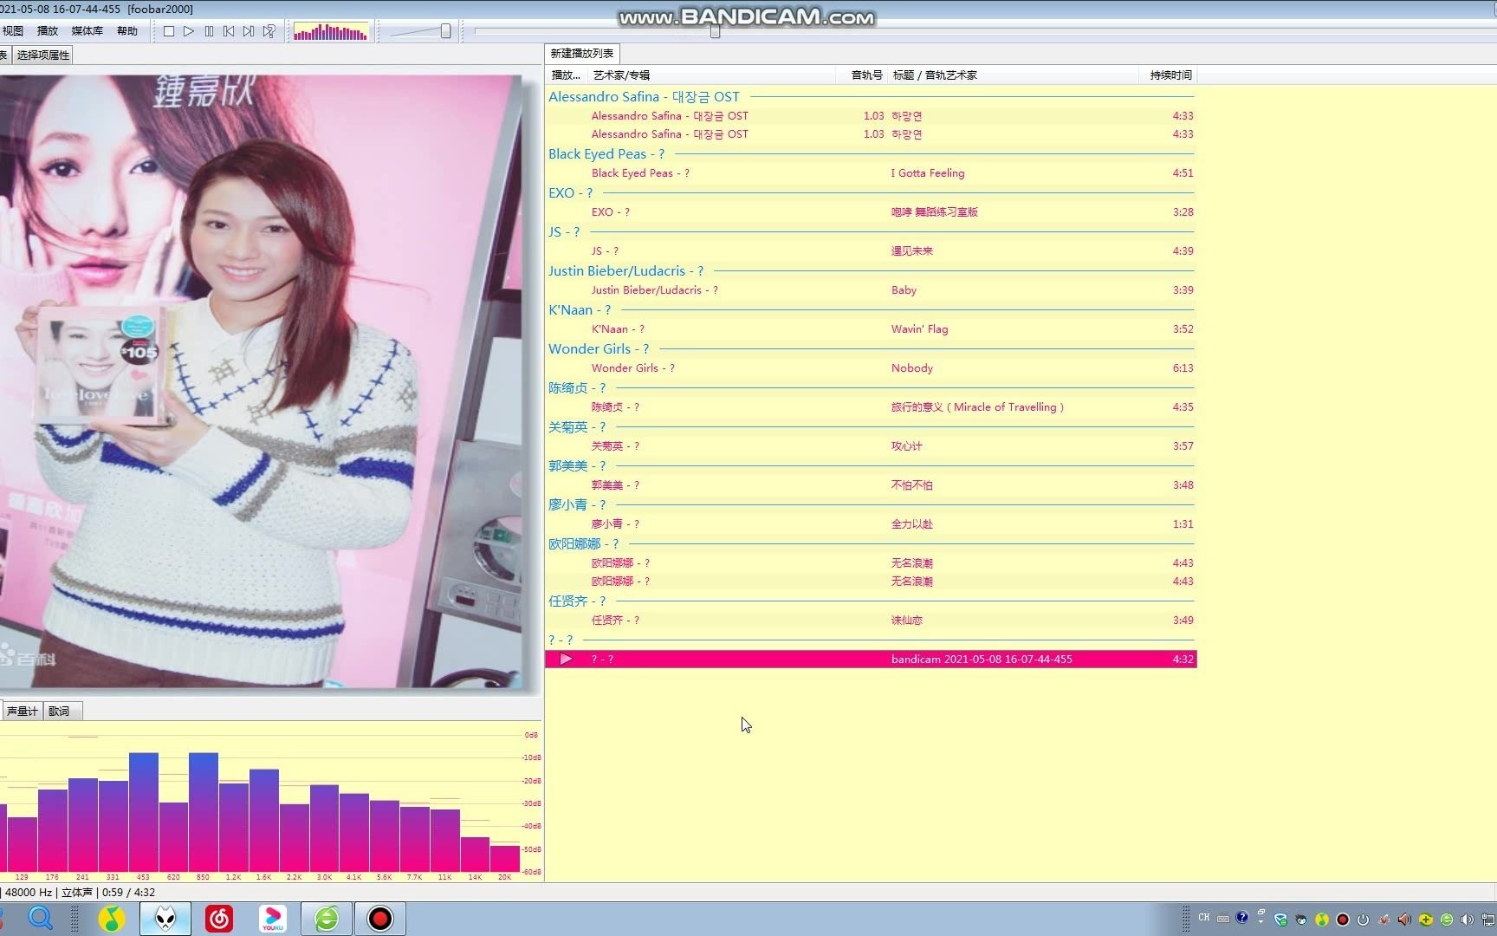Collapse the Wonder Girls - ? group header
The width and height of the screenshot is (1497, 936).
[871, 349]
